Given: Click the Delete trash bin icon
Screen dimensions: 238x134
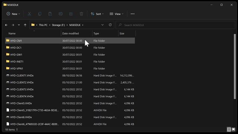Looking at the screenshot, I should pyautogui.click(x=81, y=14).
